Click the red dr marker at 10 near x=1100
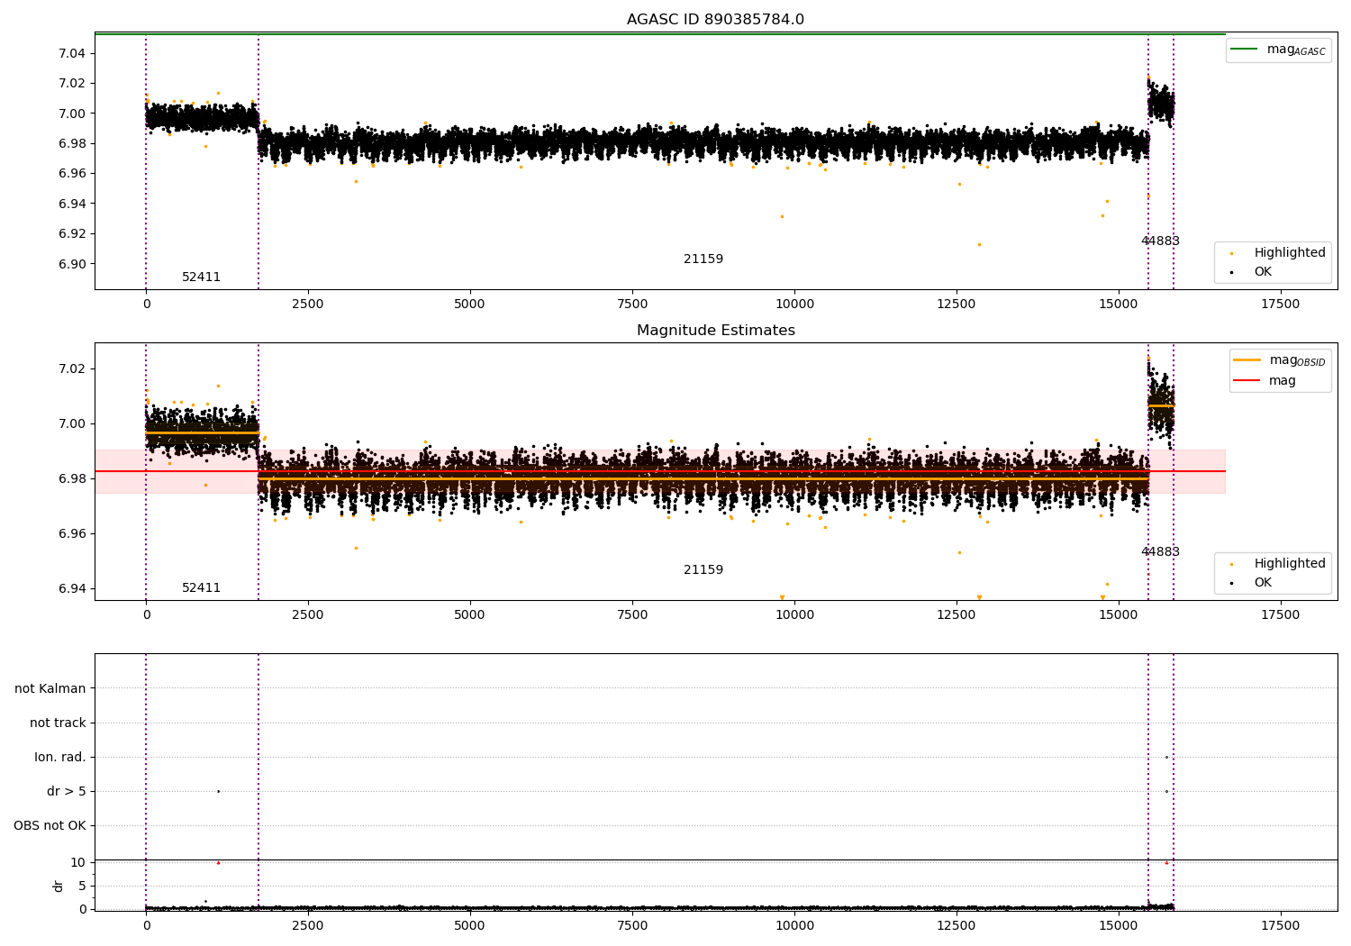Image resolution: width=1351 pixels, height=946 pixels. 218,863
